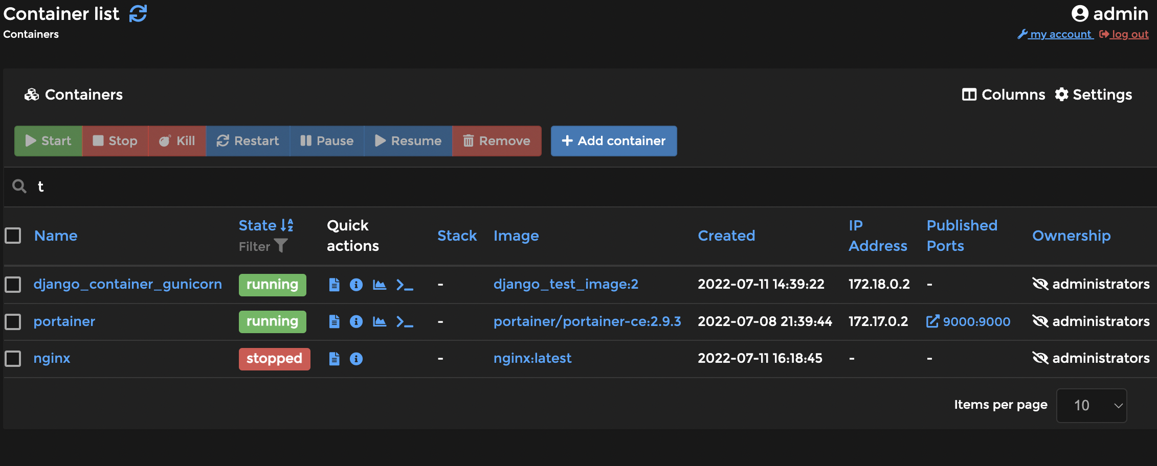Click the Pause button
This screenshot has width=1157, height=466.
click(327, 141)
